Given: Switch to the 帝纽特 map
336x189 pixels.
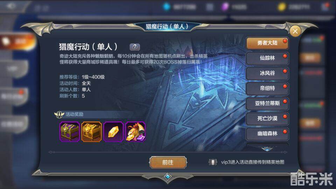Looking at the screenshot, I should (267, 88).
